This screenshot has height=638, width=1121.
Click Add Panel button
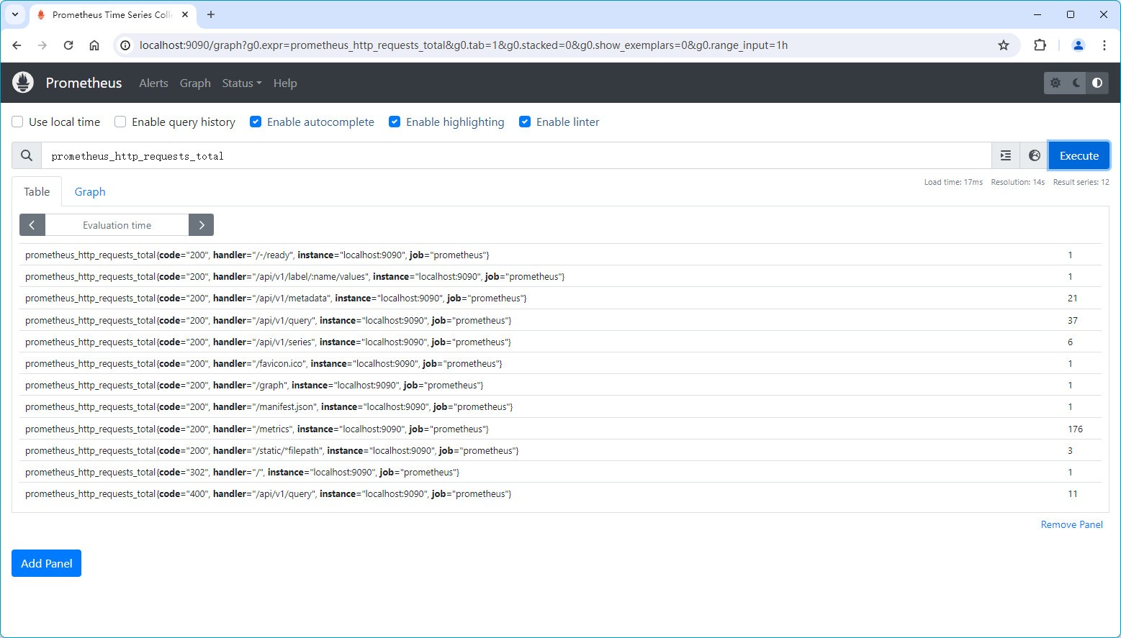coord(46,563)
